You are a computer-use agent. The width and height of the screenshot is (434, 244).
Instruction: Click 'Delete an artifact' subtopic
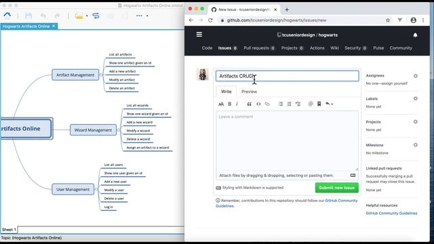[122, 88]
